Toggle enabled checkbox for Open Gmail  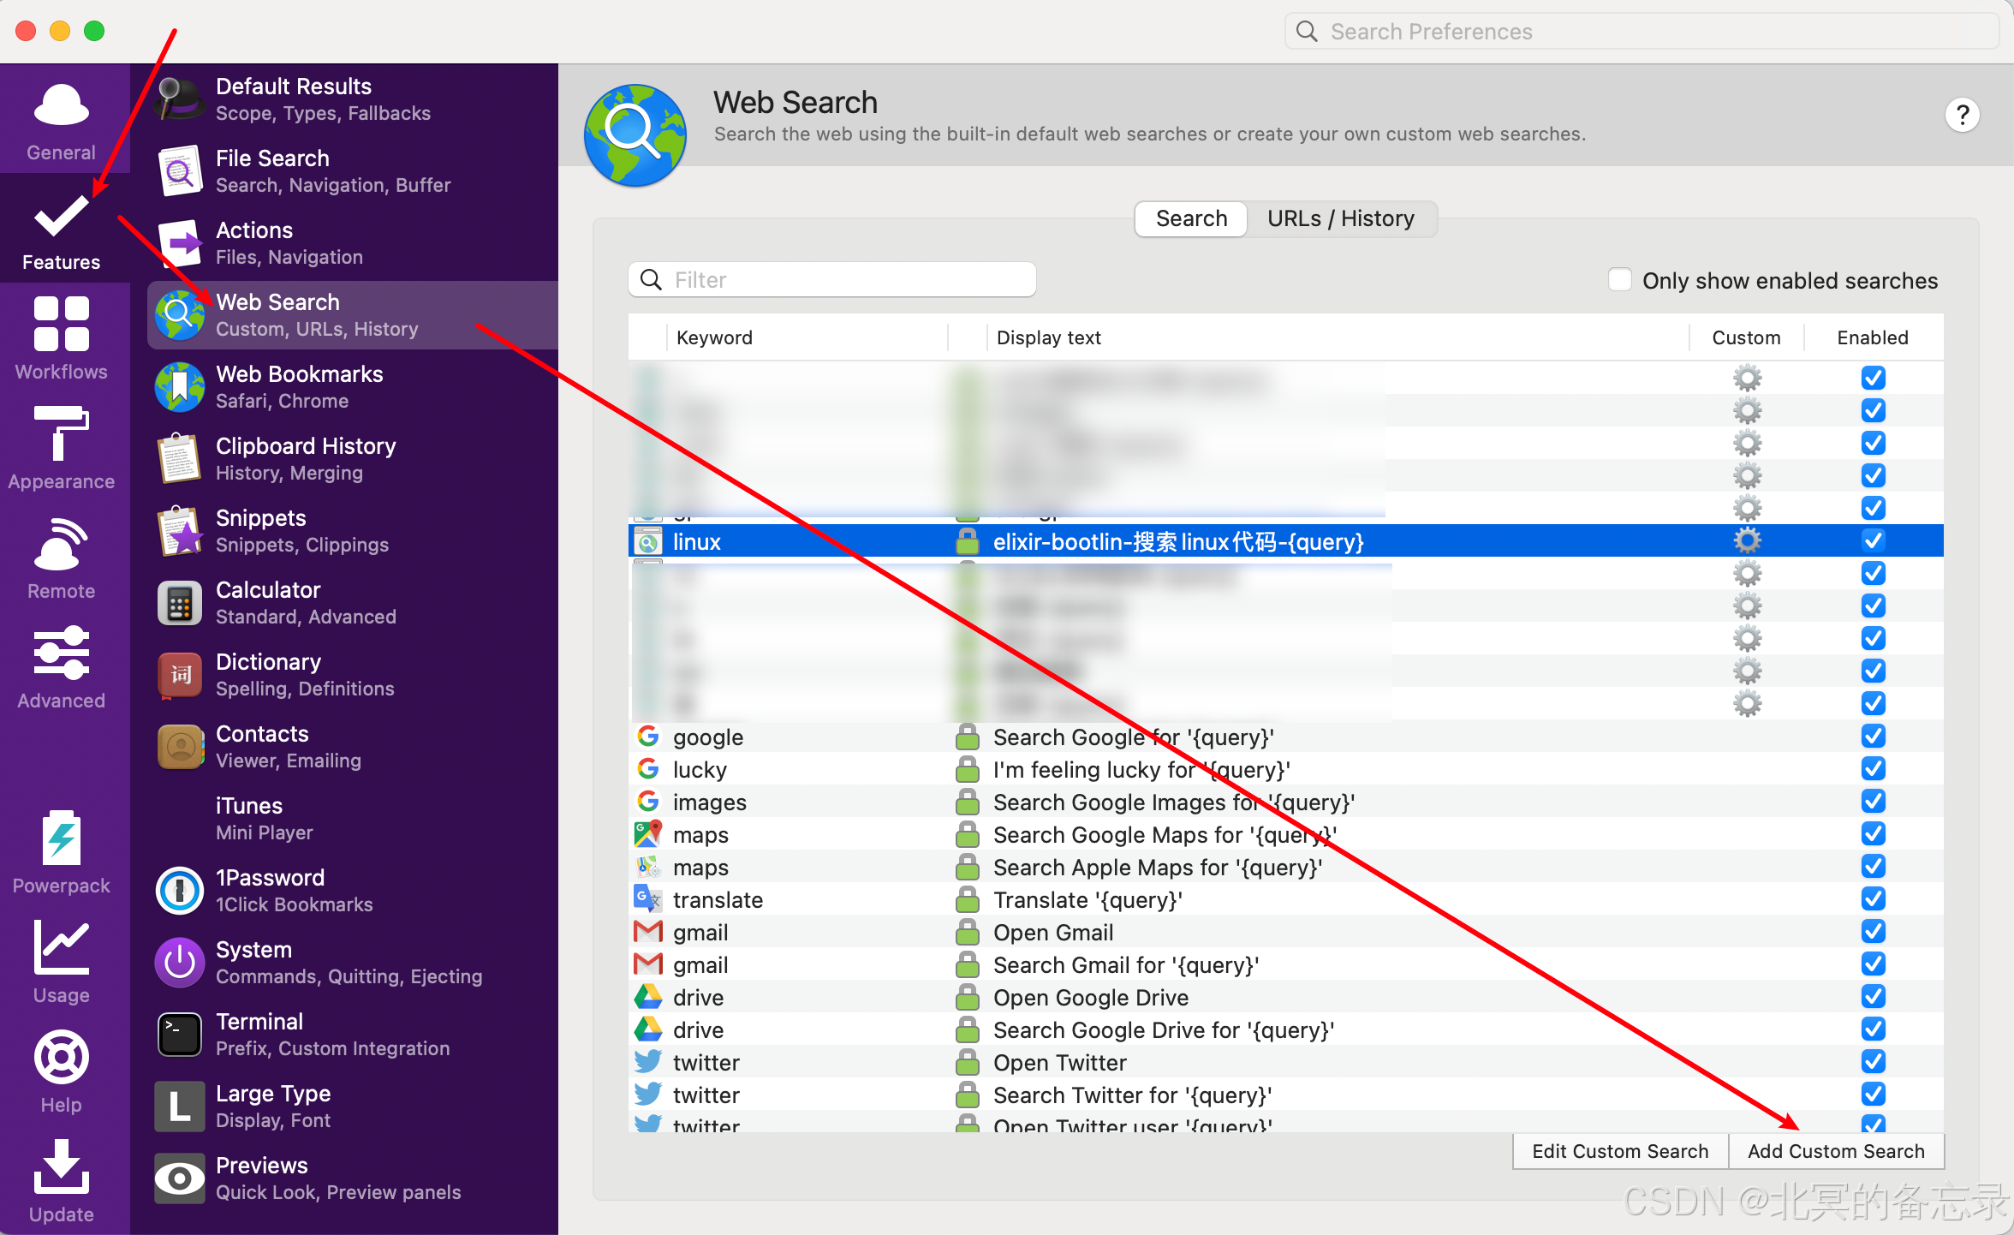click(1873, 931)
